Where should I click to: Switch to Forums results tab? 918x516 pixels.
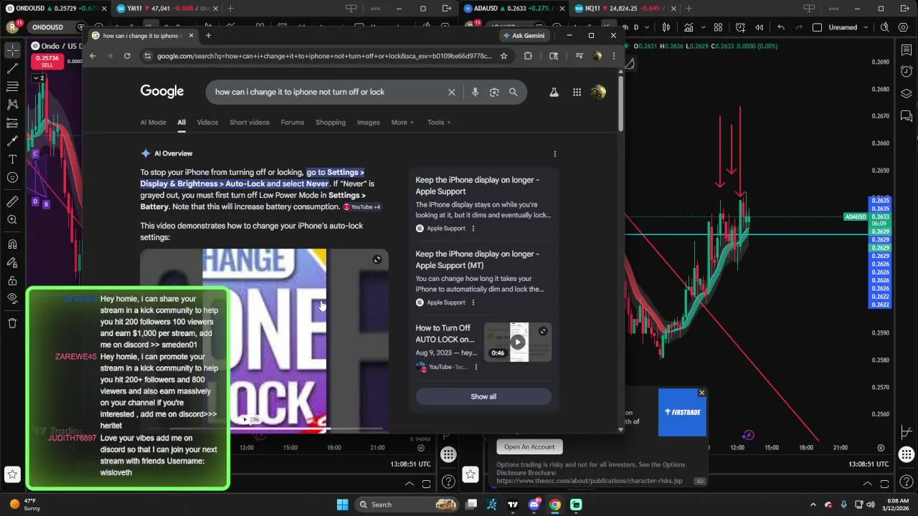(x=293, y=123)
